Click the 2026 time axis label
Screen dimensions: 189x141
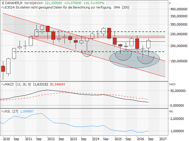pyautogui.click(x=141, y=139)
